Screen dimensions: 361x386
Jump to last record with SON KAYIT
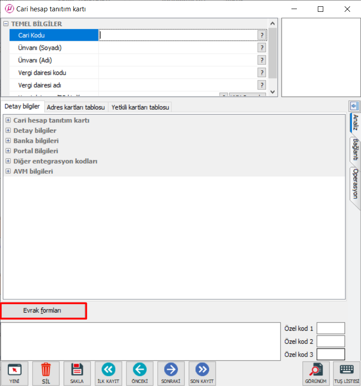pyautogui.click(x=202, y=373)
